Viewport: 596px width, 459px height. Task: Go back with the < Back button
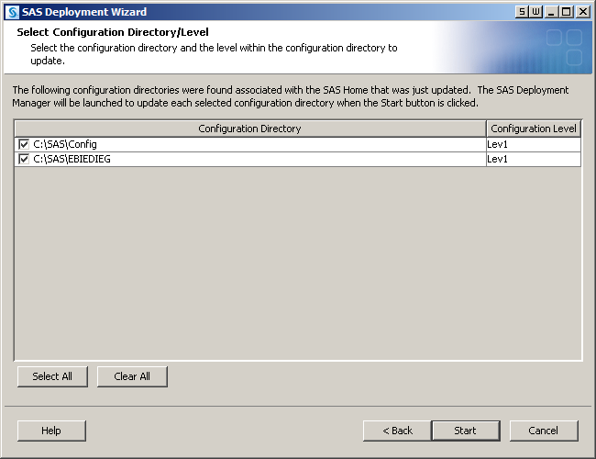point(397,431)
